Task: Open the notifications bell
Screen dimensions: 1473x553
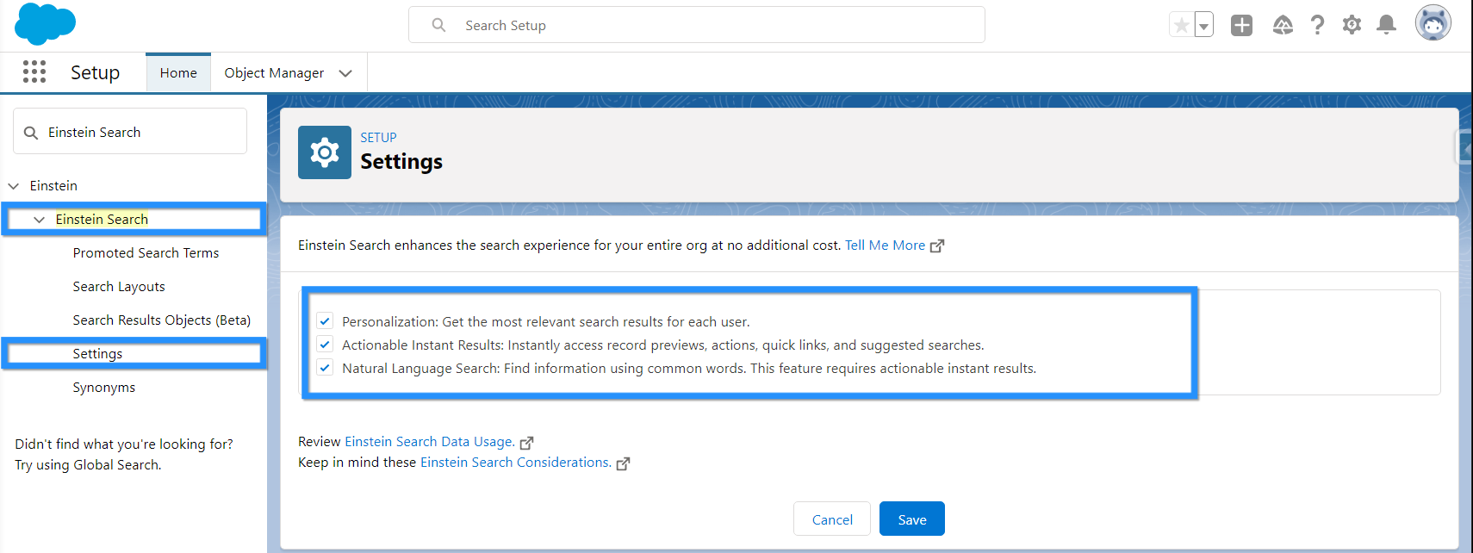Action: (1386, 25)
